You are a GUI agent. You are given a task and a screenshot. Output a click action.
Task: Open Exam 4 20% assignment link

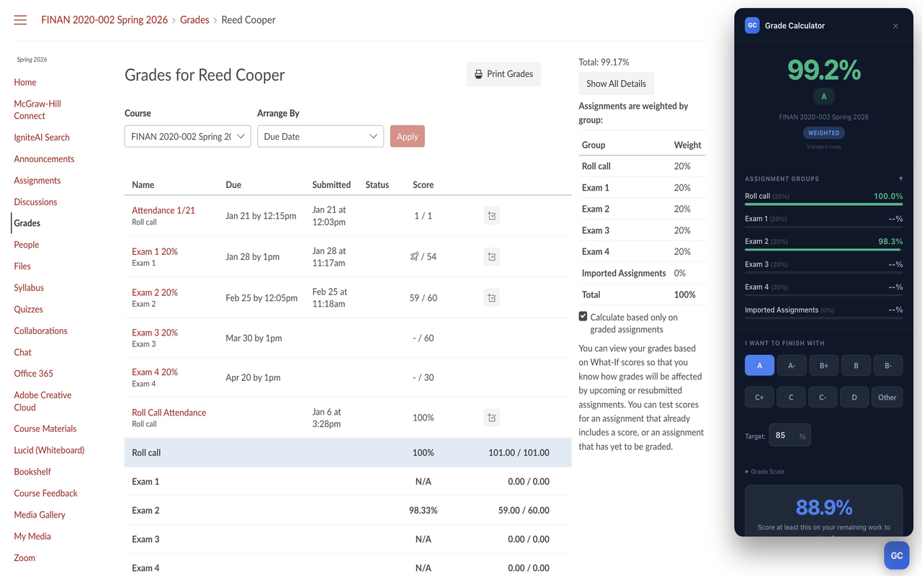155,372
